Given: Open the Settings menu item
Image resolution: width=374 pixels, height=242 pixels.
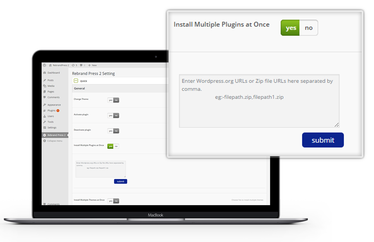Looking at the screenshot, I should click(x=52, y=128).
